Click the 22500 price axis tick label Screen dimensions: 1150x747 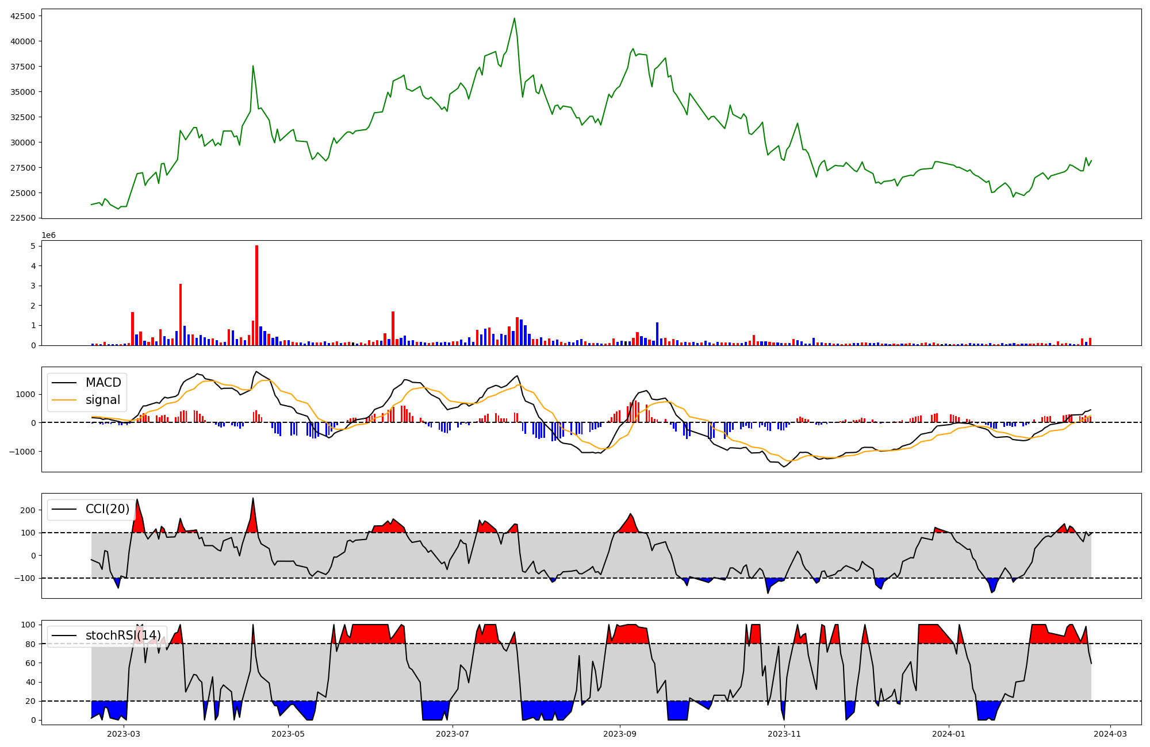[23, 218]
